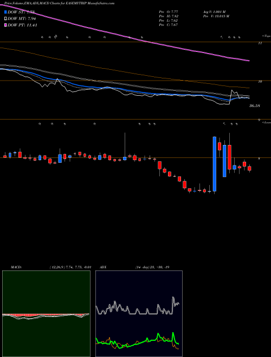
Task: Select the chart title mentioning EASEMYTRIP MunafaSutra.com
Action: click(x=59, y=3)
